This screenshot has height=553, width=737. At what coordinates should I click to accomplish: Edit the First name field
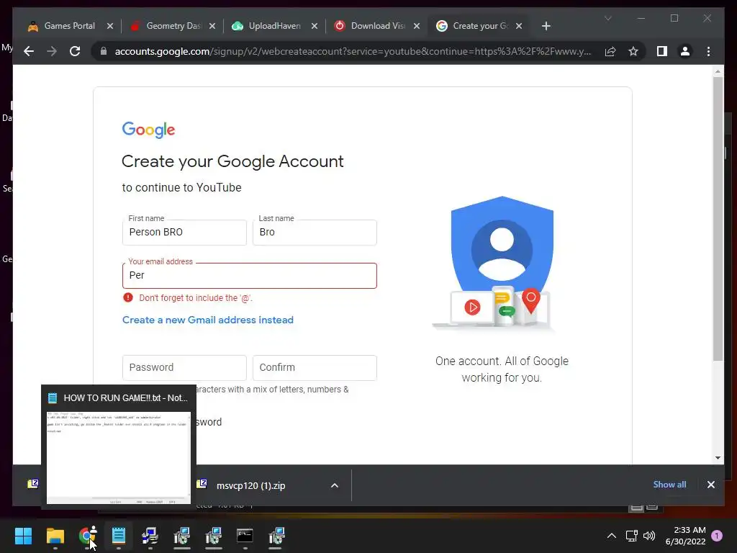(x=184, y=233)
